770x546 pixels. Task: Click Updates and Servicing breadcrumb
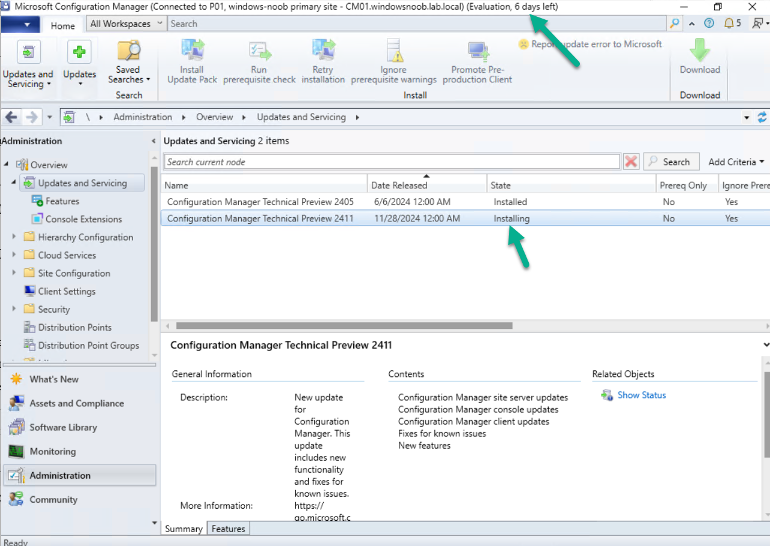pyautogui.click(x=301, y=117)
